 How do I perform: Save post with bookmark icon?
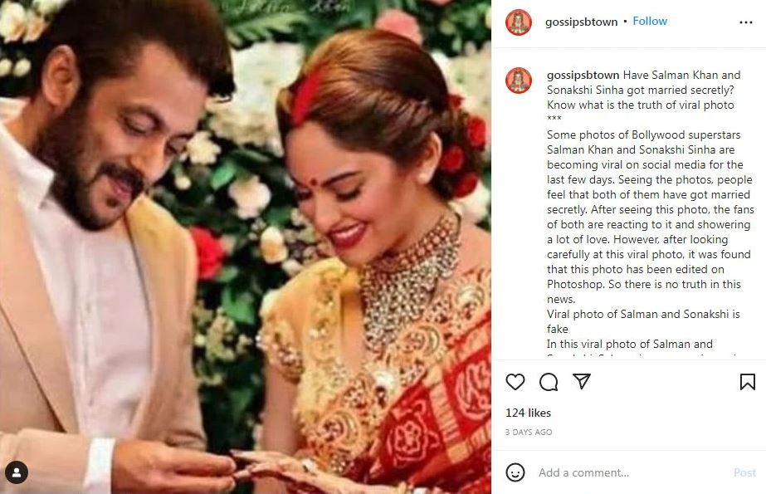(748, 382)
